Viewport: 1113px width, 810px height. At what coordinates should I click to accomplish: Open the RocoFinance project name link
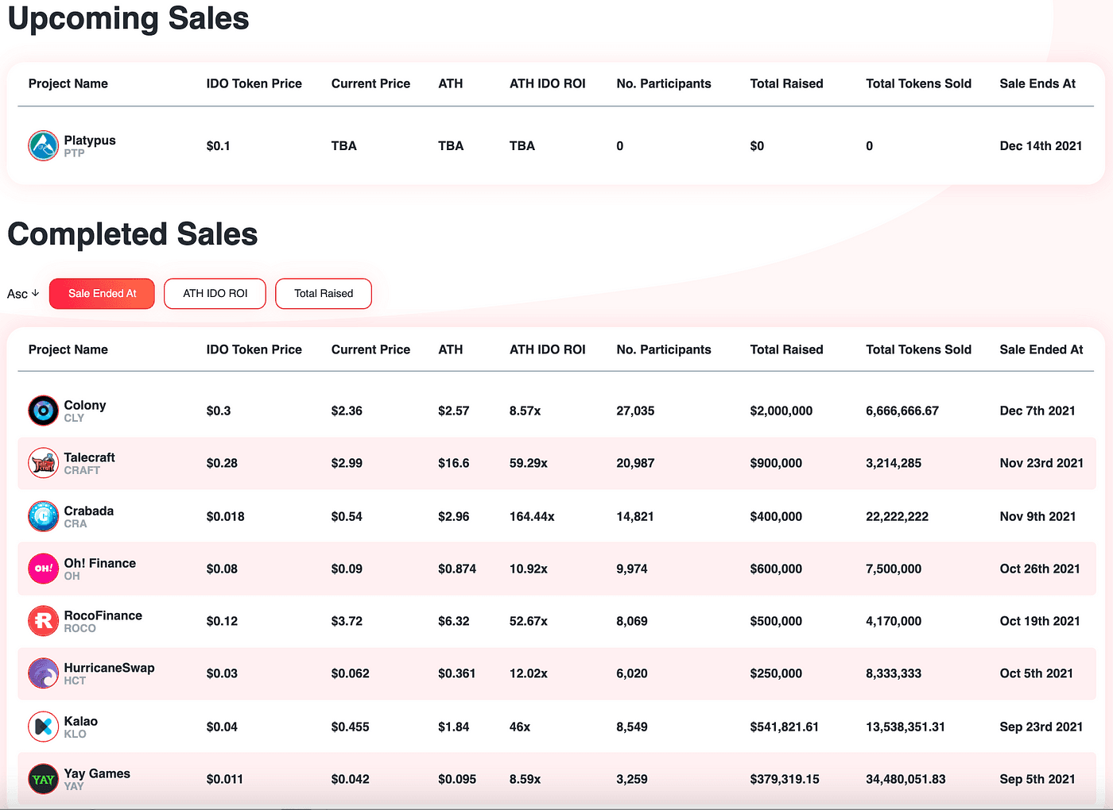(103, 615)
